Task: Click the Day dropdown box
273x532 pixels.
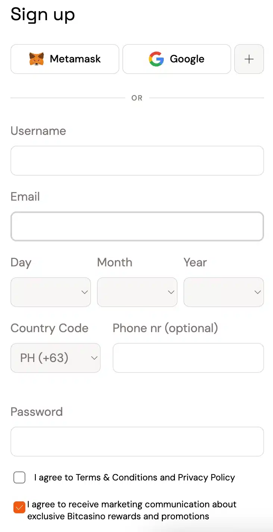Action: (51, 292)
